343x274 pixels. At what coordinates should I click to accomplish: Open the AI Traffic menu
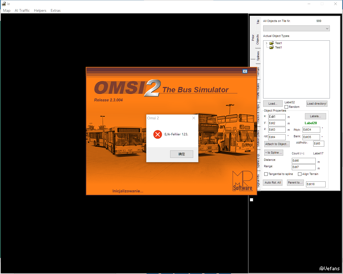coord(22,10)
